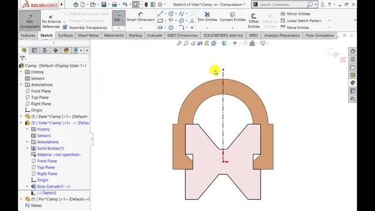
Task: Click the filter funnel icon above the tree
Action: 22,58
